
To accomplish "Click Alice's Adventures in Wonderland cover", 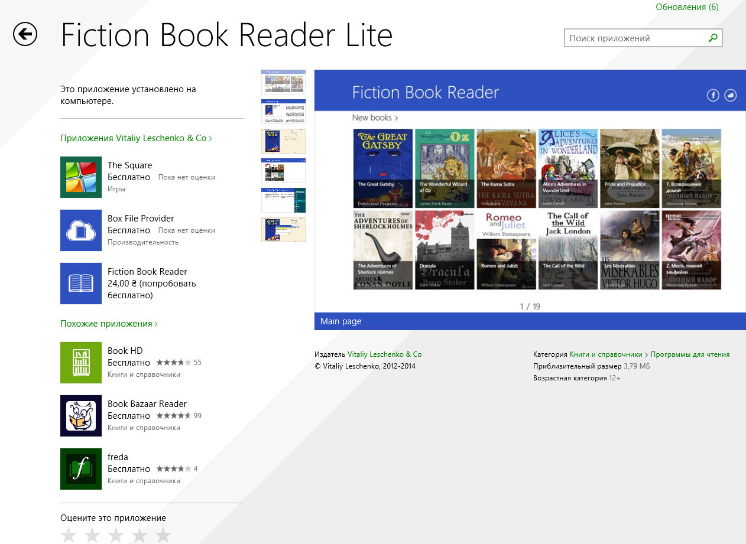I will pos(568,168).
